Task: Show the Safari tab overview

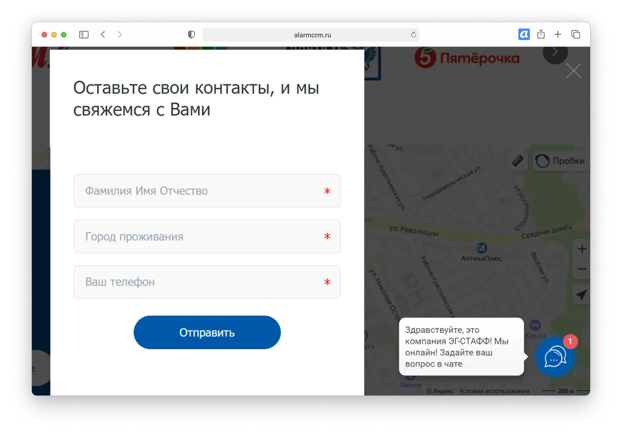Action: 576,34
